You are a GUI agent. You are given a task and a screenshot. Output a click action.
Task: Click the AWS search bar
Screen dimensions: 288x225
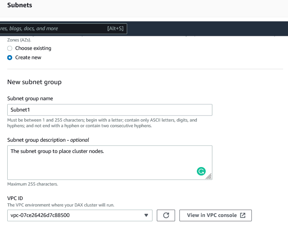point(52,29)
